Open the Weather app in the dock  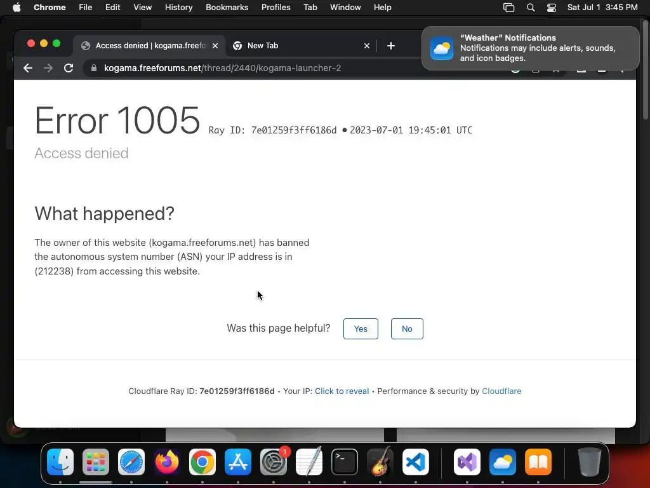[503, 462]
